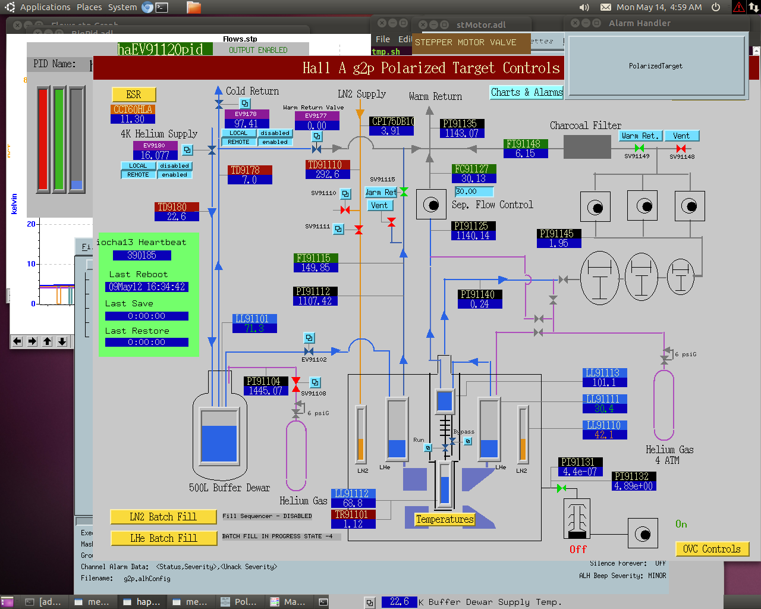This screenshot has height=609, width=761.
Task: Open File menu in tmp.sh window
Action: (x=383, y=39)
